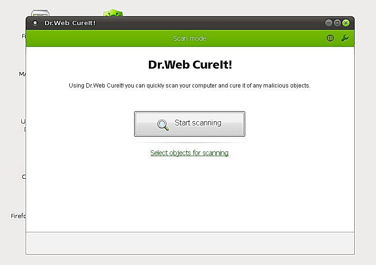Screen dimensions: 376x265
Task: Maximize the Dr.Web CureIt! window
Action: [x=337, y=23]
